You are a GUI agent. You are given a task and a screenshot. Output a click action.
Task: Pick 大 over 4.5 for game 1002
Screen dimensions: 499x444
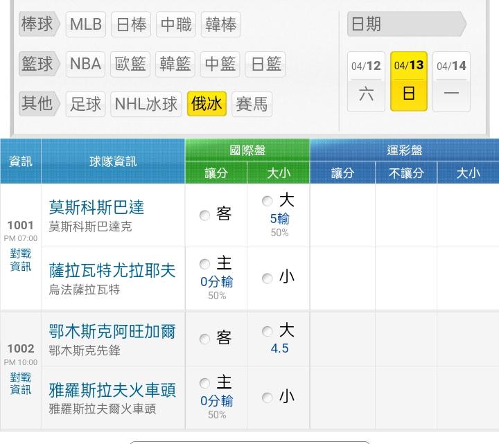[x=267, y=331]
